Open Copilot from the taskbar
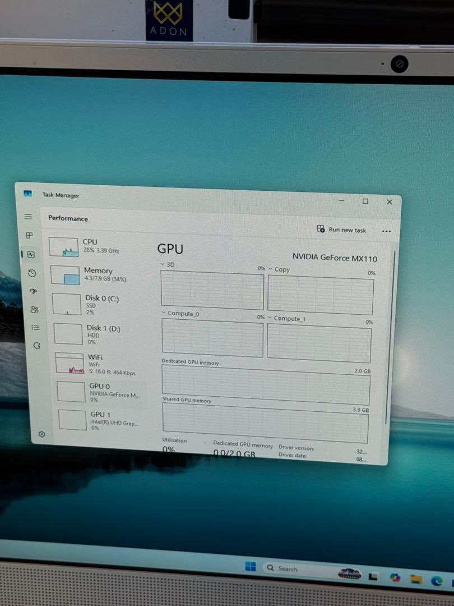The width and height of the screenshot is (454, 606). pyautogui.click(x=395, y=577)
